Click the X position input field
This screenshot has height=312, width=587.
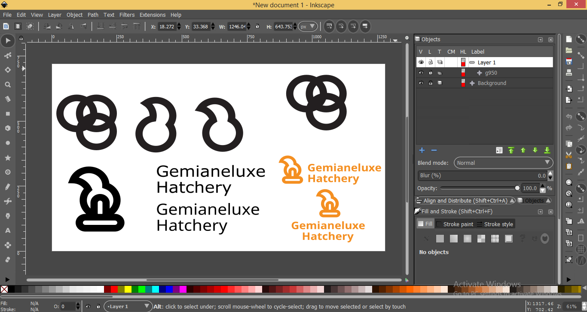point(167,26)
